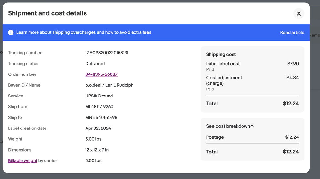Click the Shipment and cost details title
Image resolution: width=320 pixels, height=179 pixels.
tap(47, 13)
